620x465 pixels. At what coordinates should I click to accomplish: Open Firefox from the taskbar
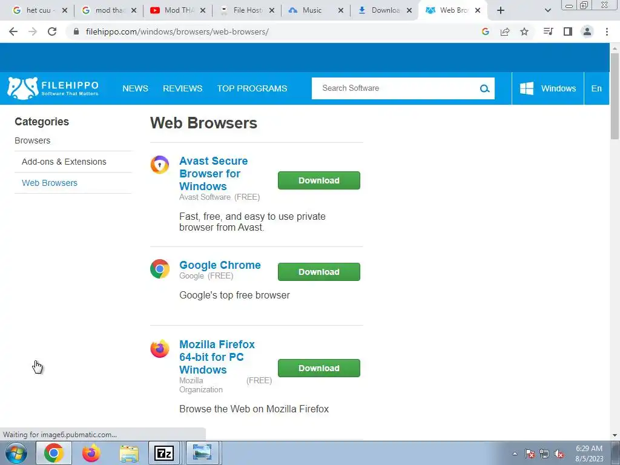[91, 453]
